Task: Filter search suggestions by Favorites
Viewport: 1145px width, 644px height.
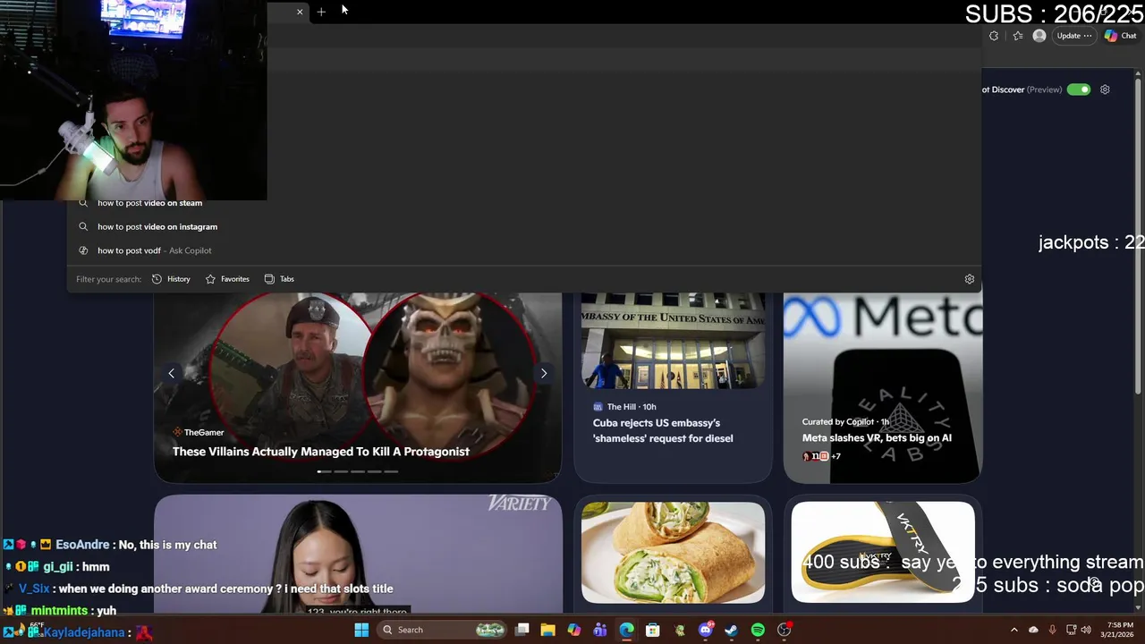Action: (227, 279)
